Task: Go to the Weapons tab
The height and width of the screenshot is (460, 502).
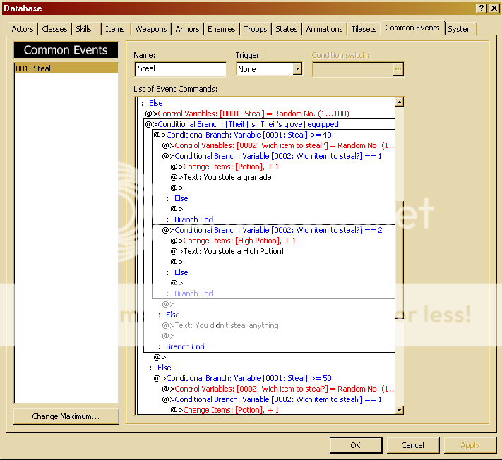Action: [151, 29]
